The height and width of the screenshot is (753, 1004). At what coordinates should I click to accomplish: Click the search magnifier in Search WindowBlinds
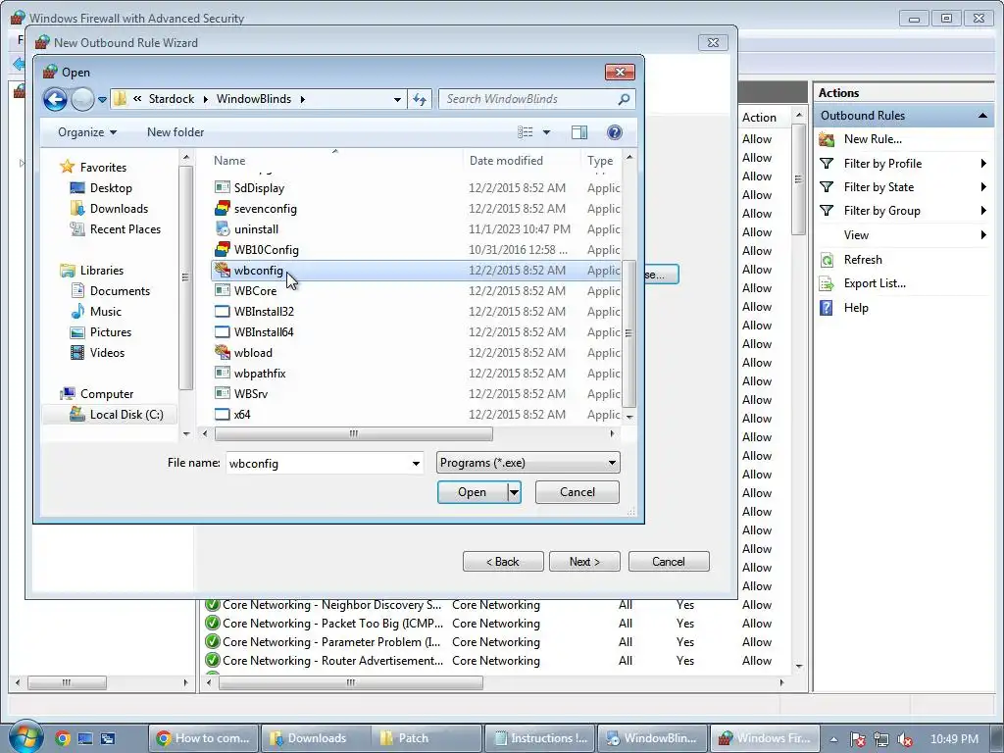tap(624, 99)
